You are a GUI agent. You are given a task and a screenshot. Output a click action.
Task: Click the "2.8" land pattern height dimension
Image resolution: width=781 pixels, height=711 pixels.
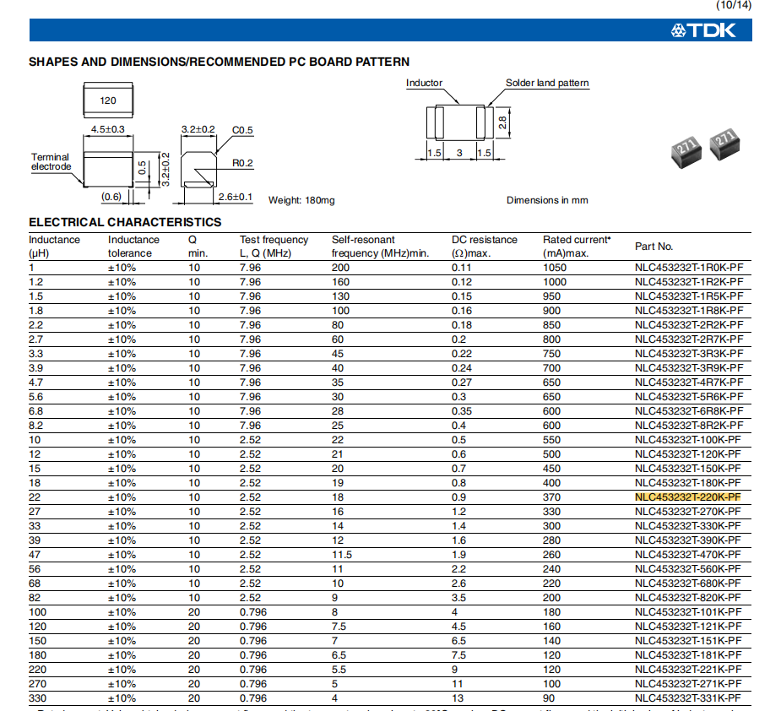(x=502, y=122)
